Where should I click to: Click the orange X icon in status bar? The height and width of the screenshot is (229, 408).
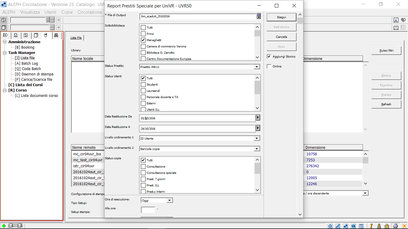coord(404,226)
